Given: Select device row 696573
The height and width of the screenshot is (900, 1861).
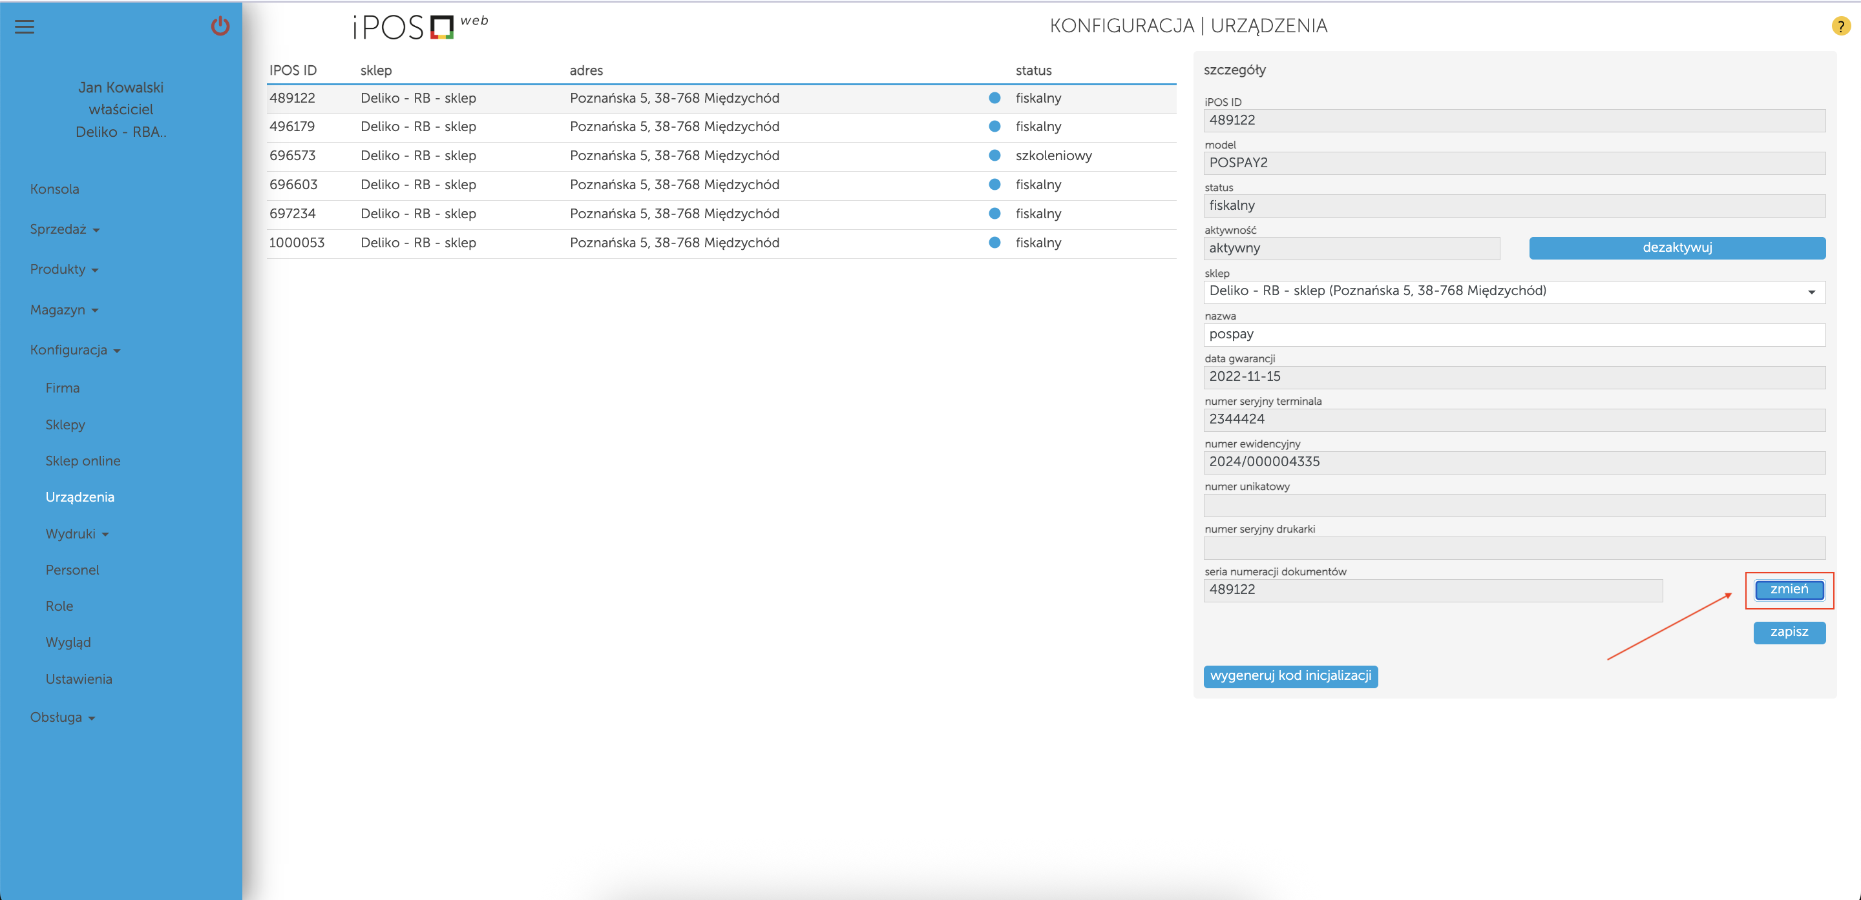Looking at the screenshot, I should coord(721,156).
